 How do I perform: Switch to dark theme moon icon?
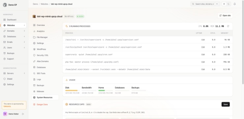[229, 4]
